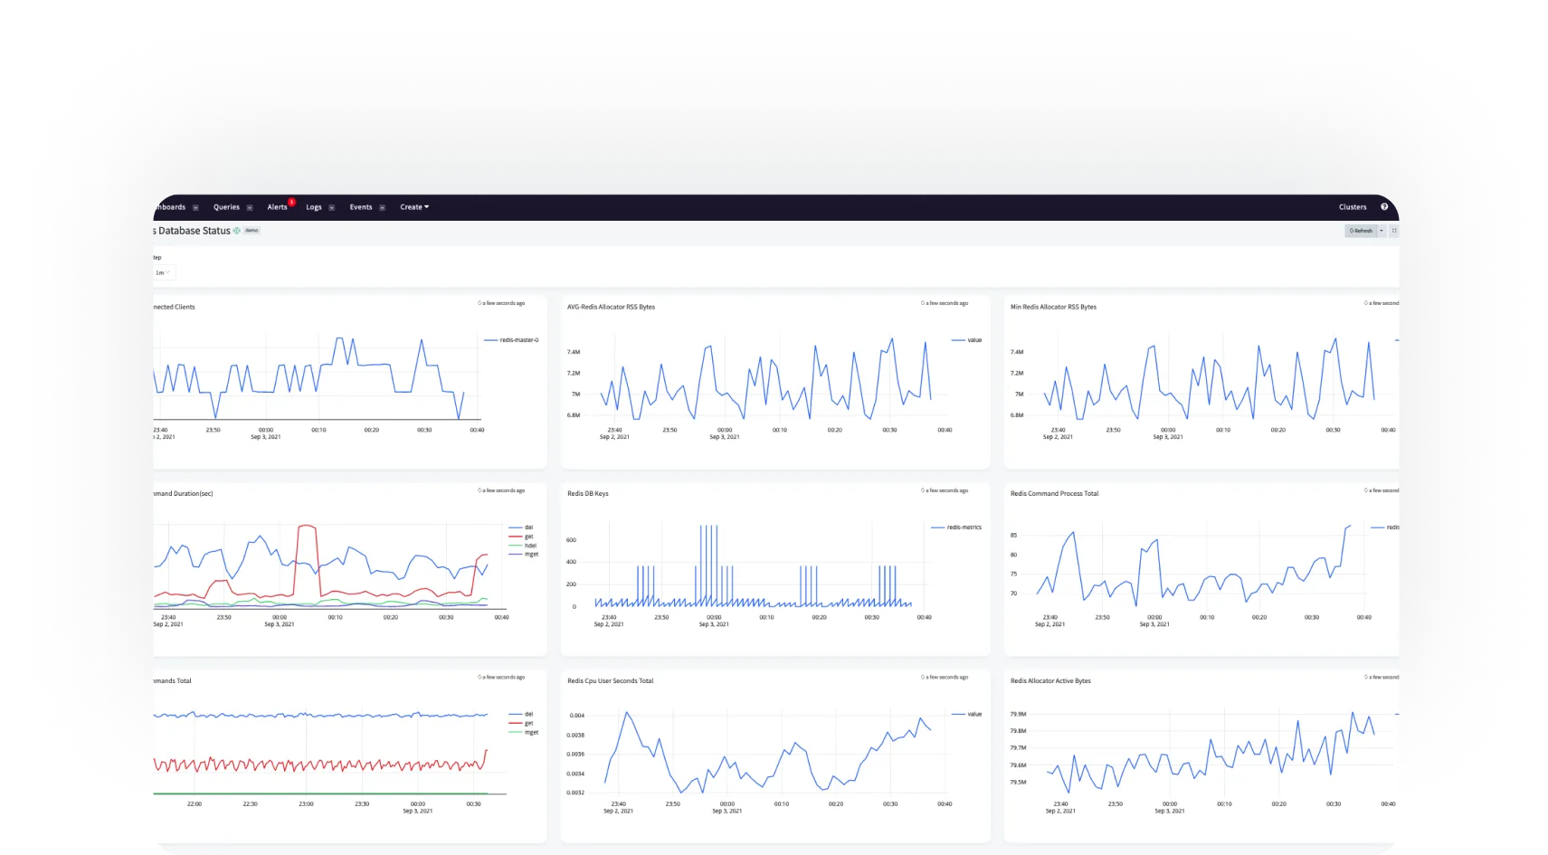Click the Connected Clients chart plot area

pos(317,377)
